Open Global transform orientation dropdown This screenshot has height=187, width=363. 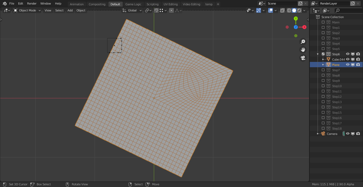pyautogui.click(x=132, y=10)
